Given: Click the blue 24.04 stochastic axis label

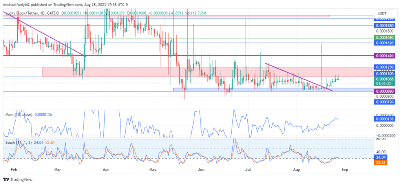Looking at the screenshot, I should click(380, 157).
